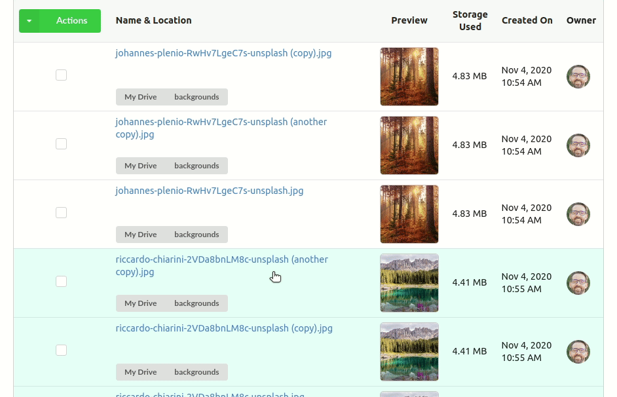Click My Drive tag in riccardo-chiarini (another copy) row
The height and width of the screenshot is (397, 617).
pyautogui.click(x=140, y=303)
